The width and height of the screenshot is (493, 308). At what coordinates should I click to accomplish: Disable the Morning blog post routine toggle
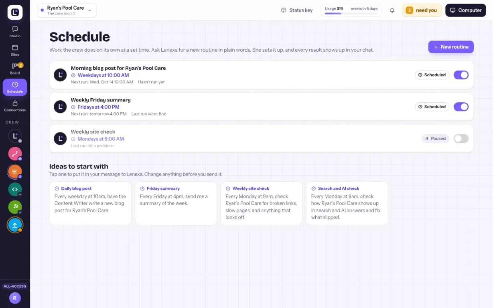coord(461,75)
